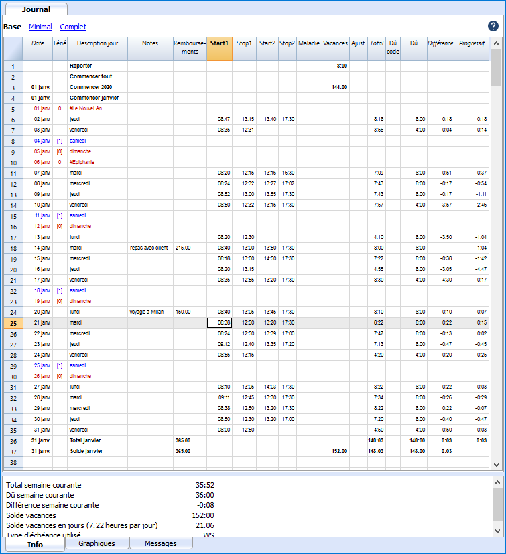Click the Maladie column header
Image resolution: width=506 pixels, height=554 pixels.
pos(309,49)
